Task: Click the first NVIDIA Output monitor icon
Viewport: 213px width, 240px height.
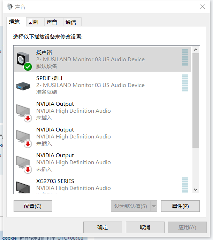Action: 24,113
